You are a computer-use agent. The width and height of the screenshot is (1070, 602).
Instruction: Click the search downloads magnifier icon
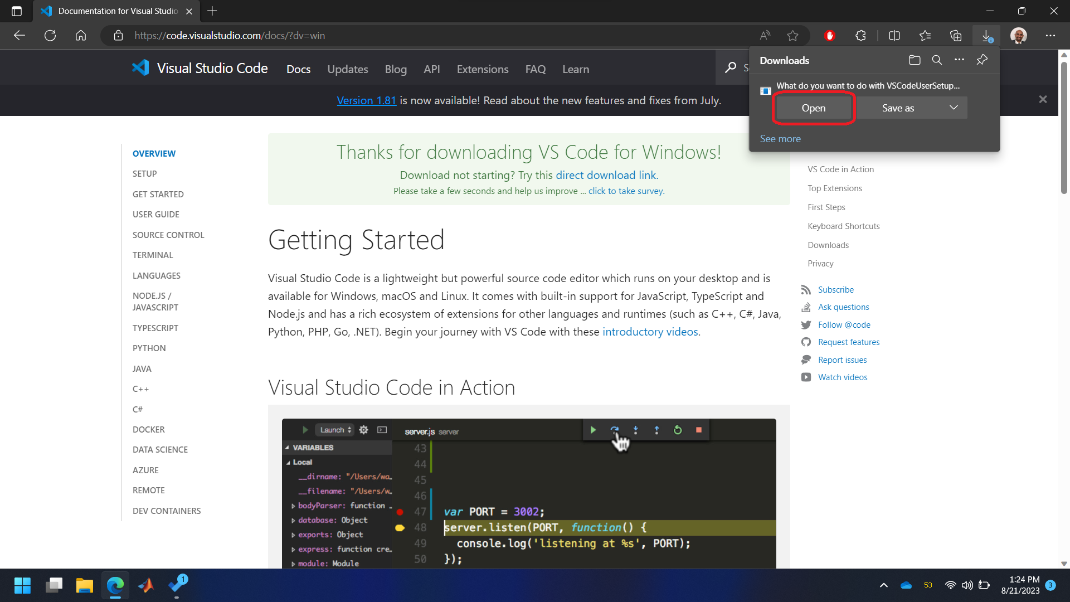tap(937, 60)
